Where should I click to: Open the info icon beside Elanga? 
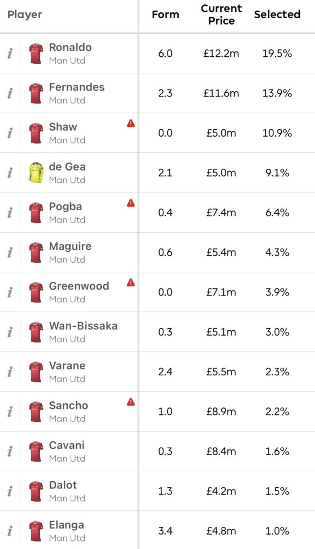(10, 531)
